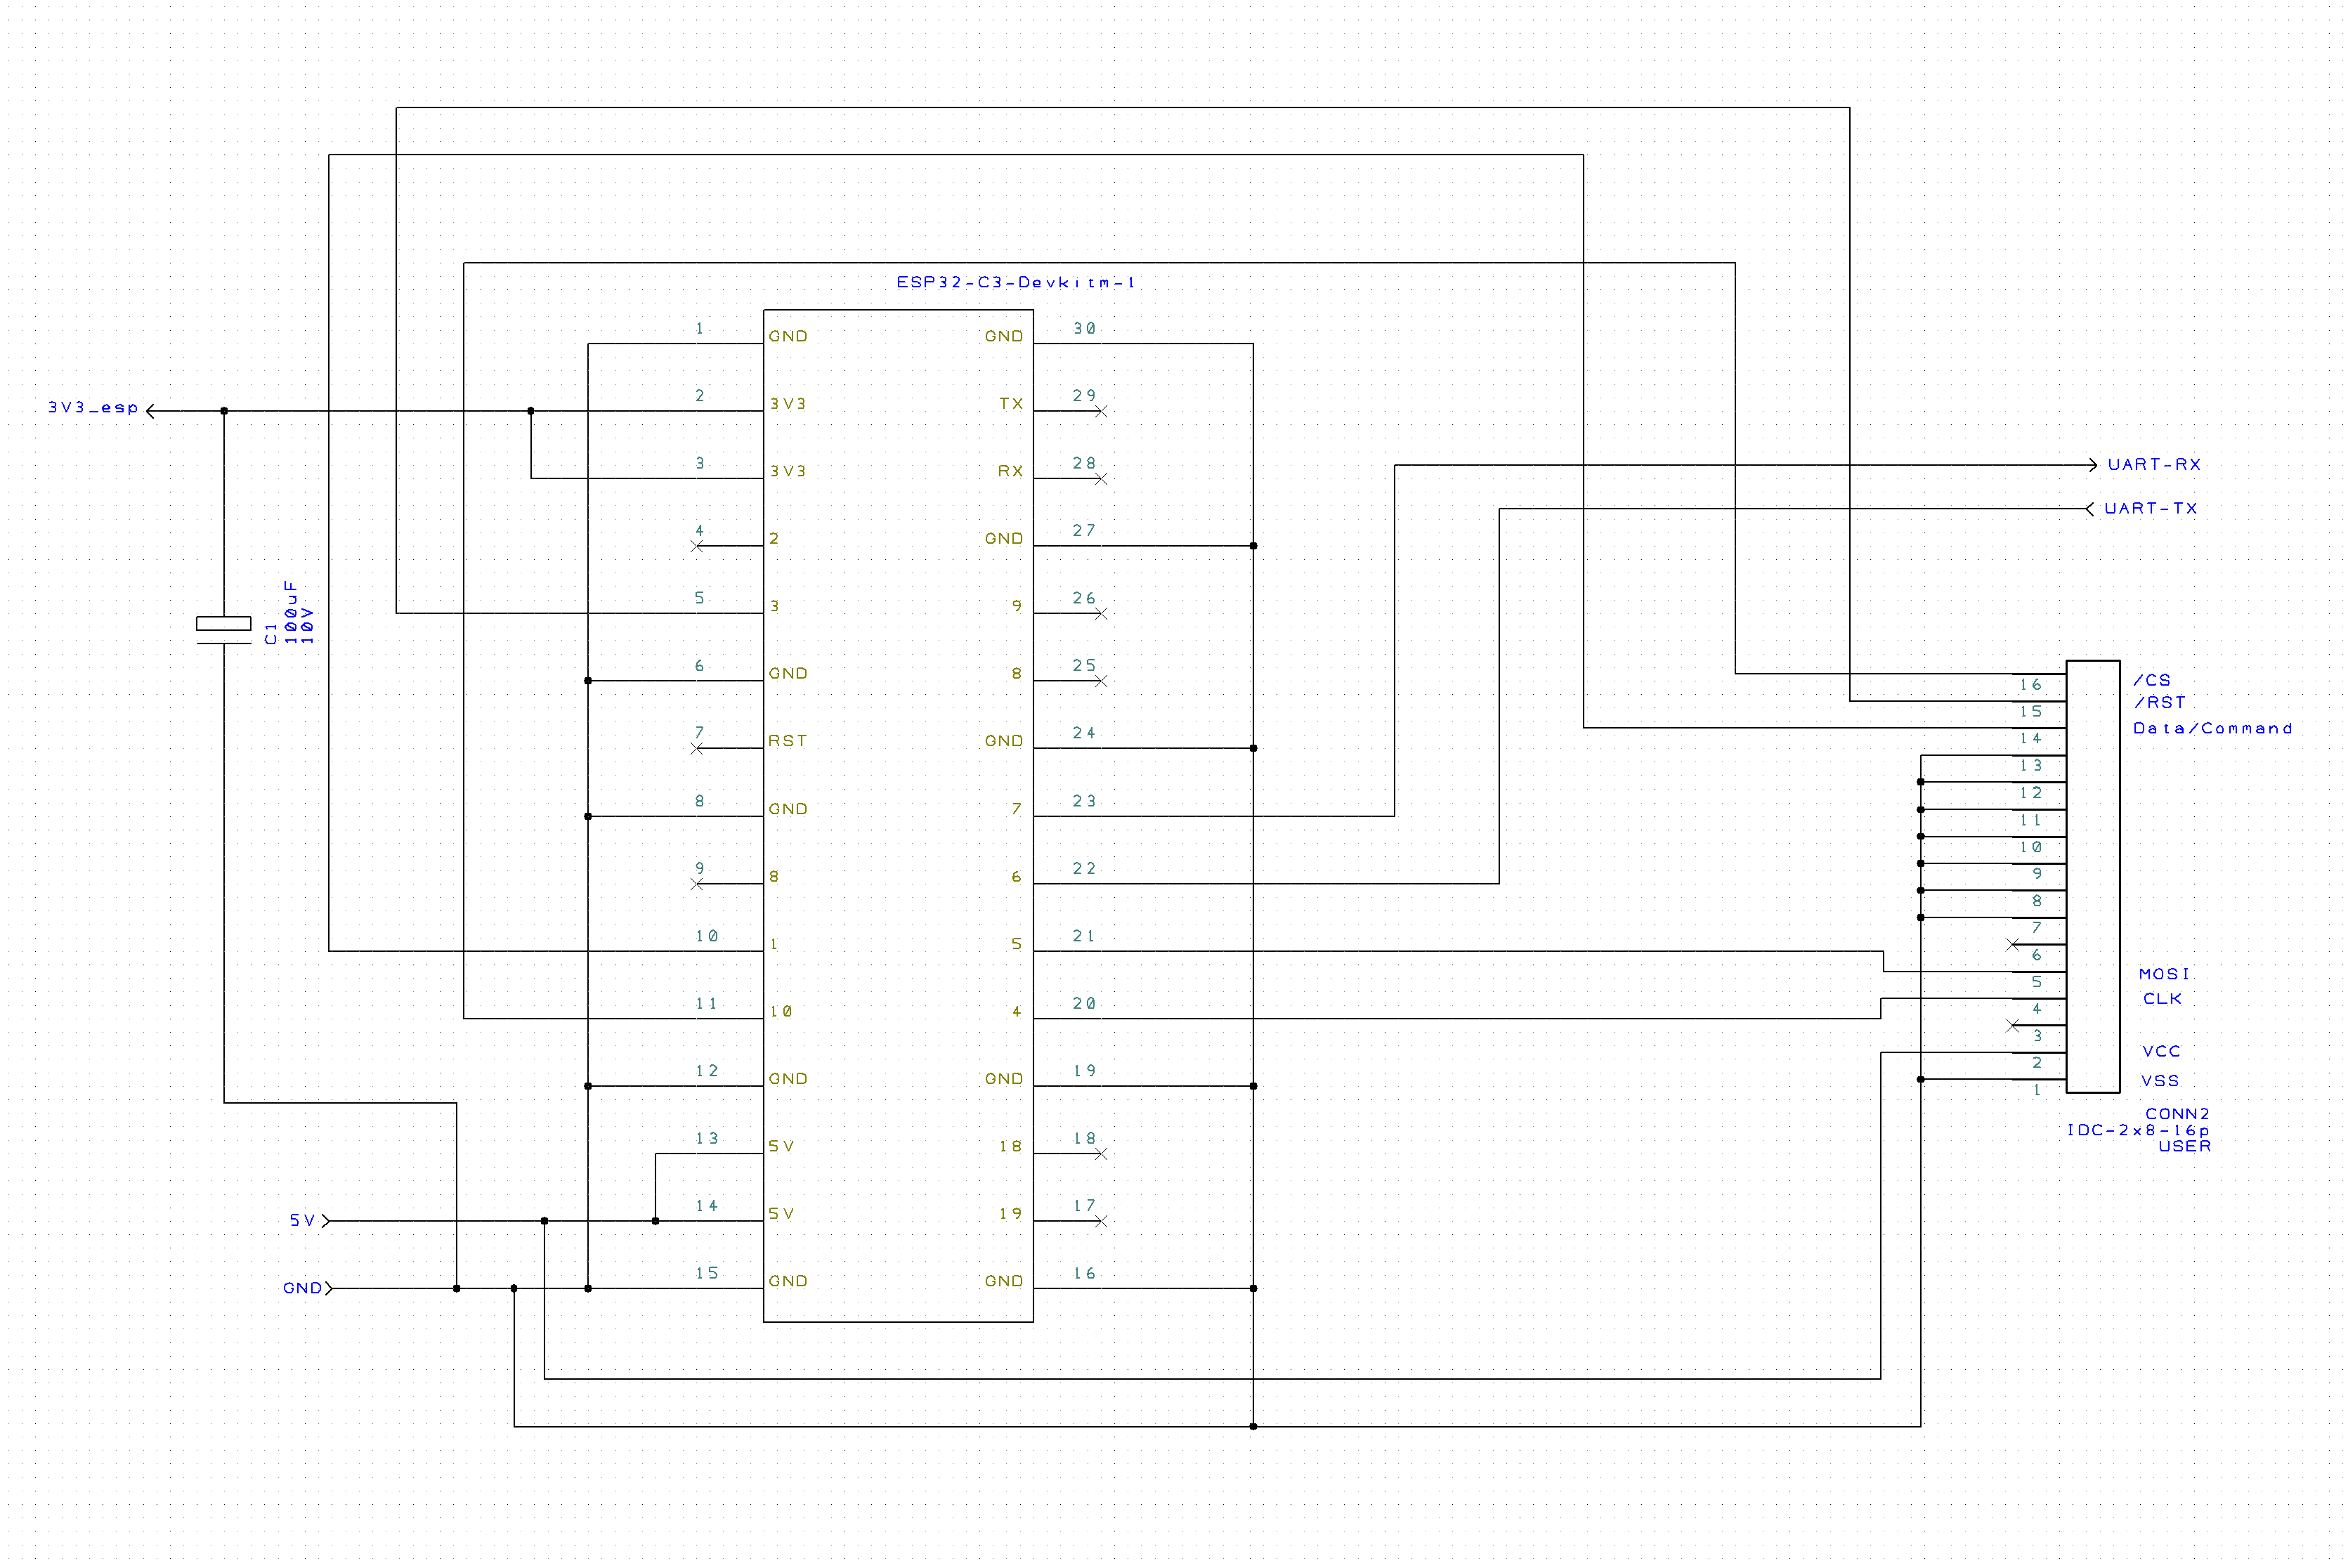Image resolution: width=2348 pixels, height=1568 pixels.
Task: Click the CLK signal label
Action: pos(2162,999)
